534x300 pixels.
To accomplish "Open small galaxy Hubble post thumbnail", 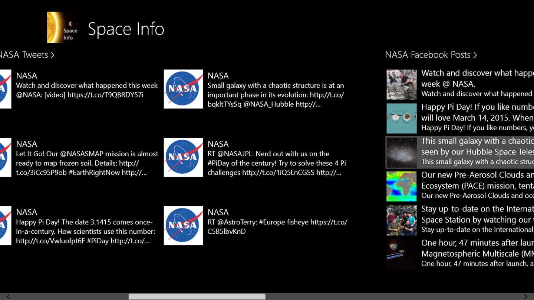I will pos(402,153).
